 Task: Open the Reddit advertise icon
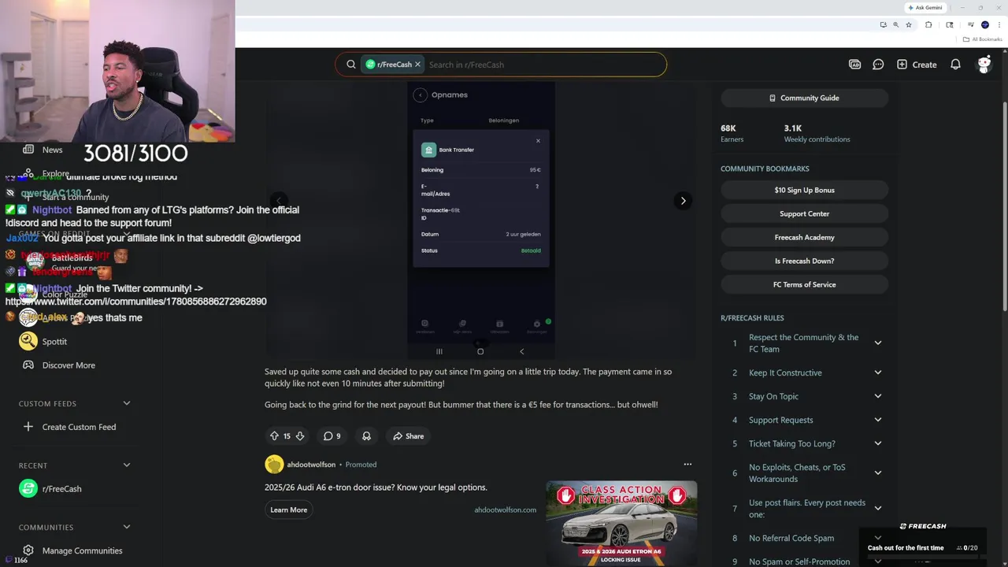[854, 65]
